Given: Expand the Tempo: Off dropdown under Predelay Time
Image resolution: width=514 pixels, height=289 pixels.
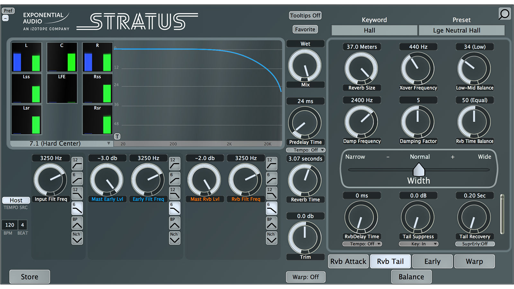Looking at the screenshot, I should (305, 150).
